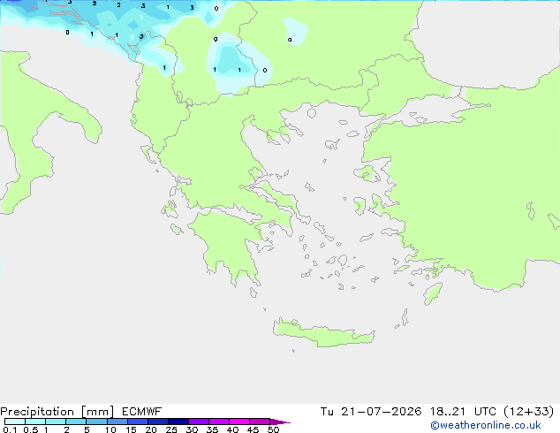Click the 0.1 mm legend color swatch
The image size is (560, 433).
(15, 422)
